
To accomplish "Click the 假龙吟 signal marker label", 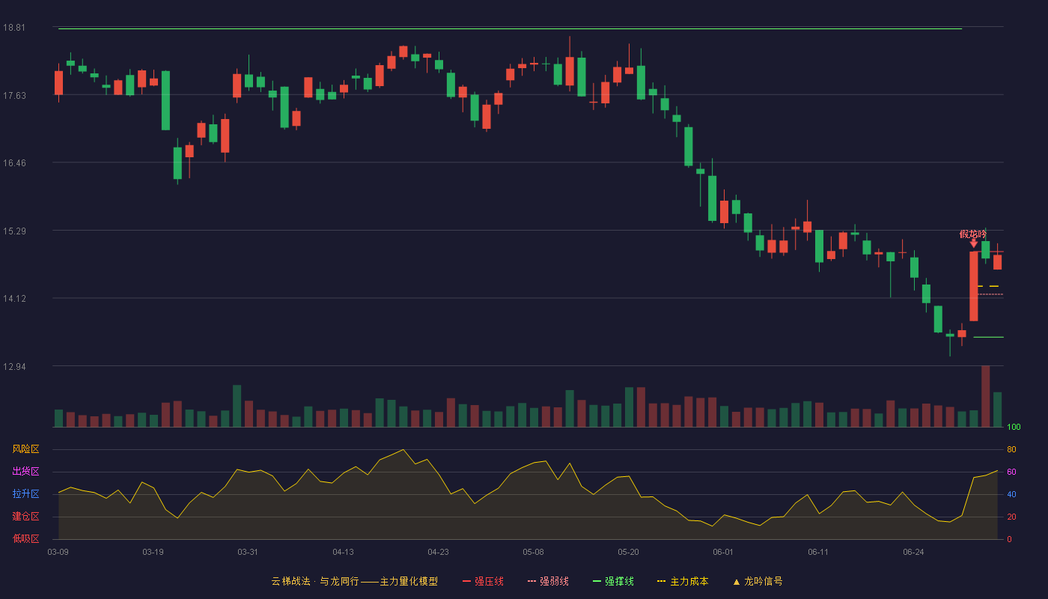I will tap(973, 234).
